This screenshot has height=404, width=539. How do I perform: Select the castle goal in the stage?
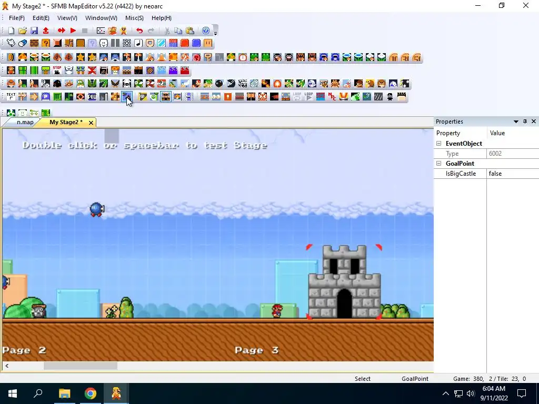pos(344,282)
